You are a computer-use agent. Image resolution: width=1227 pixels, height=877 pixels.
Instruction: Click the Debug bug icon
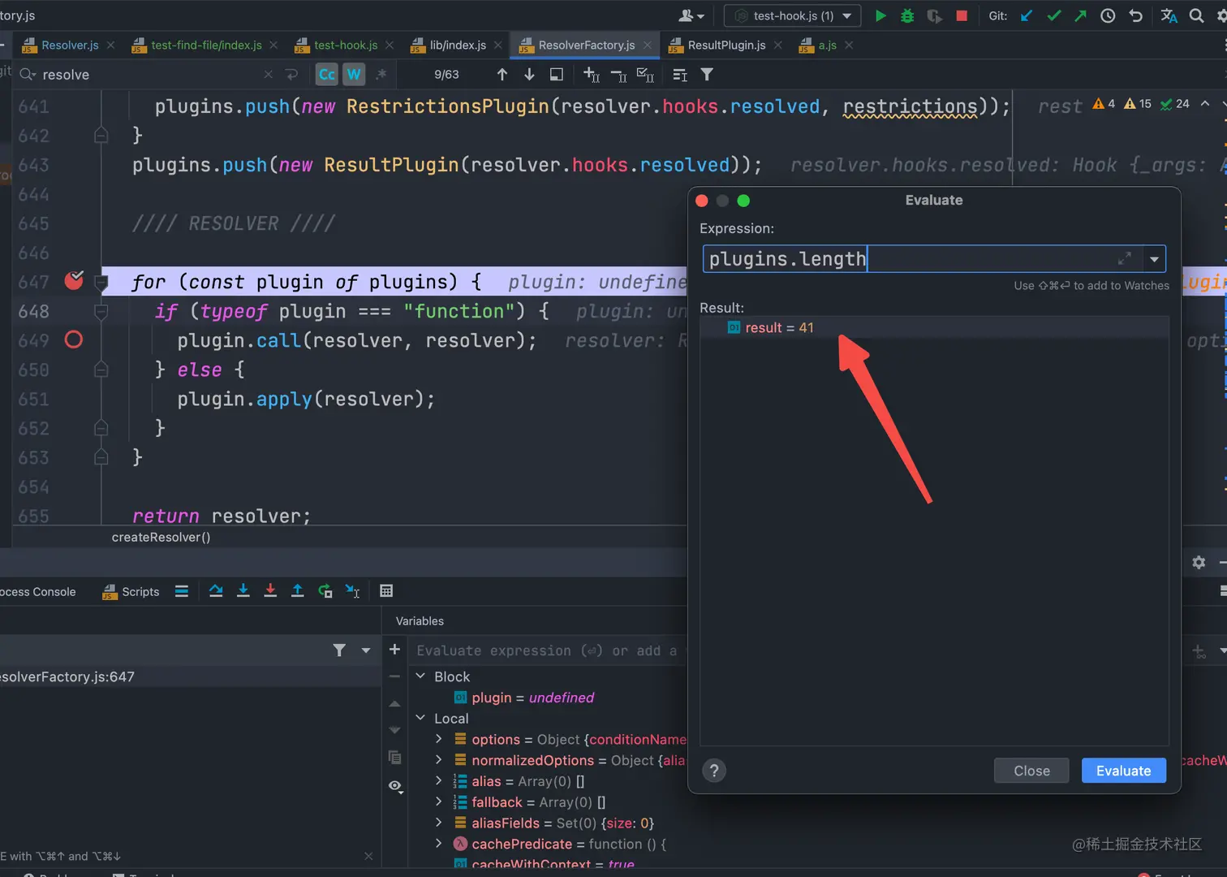pos(907,15)
